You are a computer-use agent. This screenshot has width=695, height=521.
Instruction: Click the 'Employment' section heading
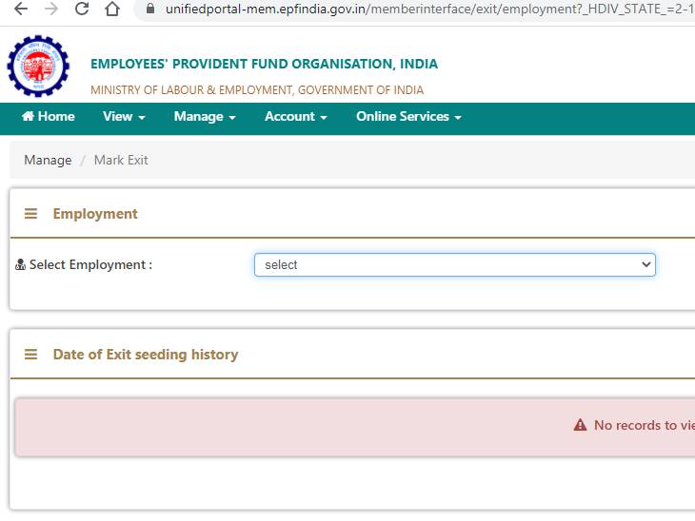tap(95, 214)
